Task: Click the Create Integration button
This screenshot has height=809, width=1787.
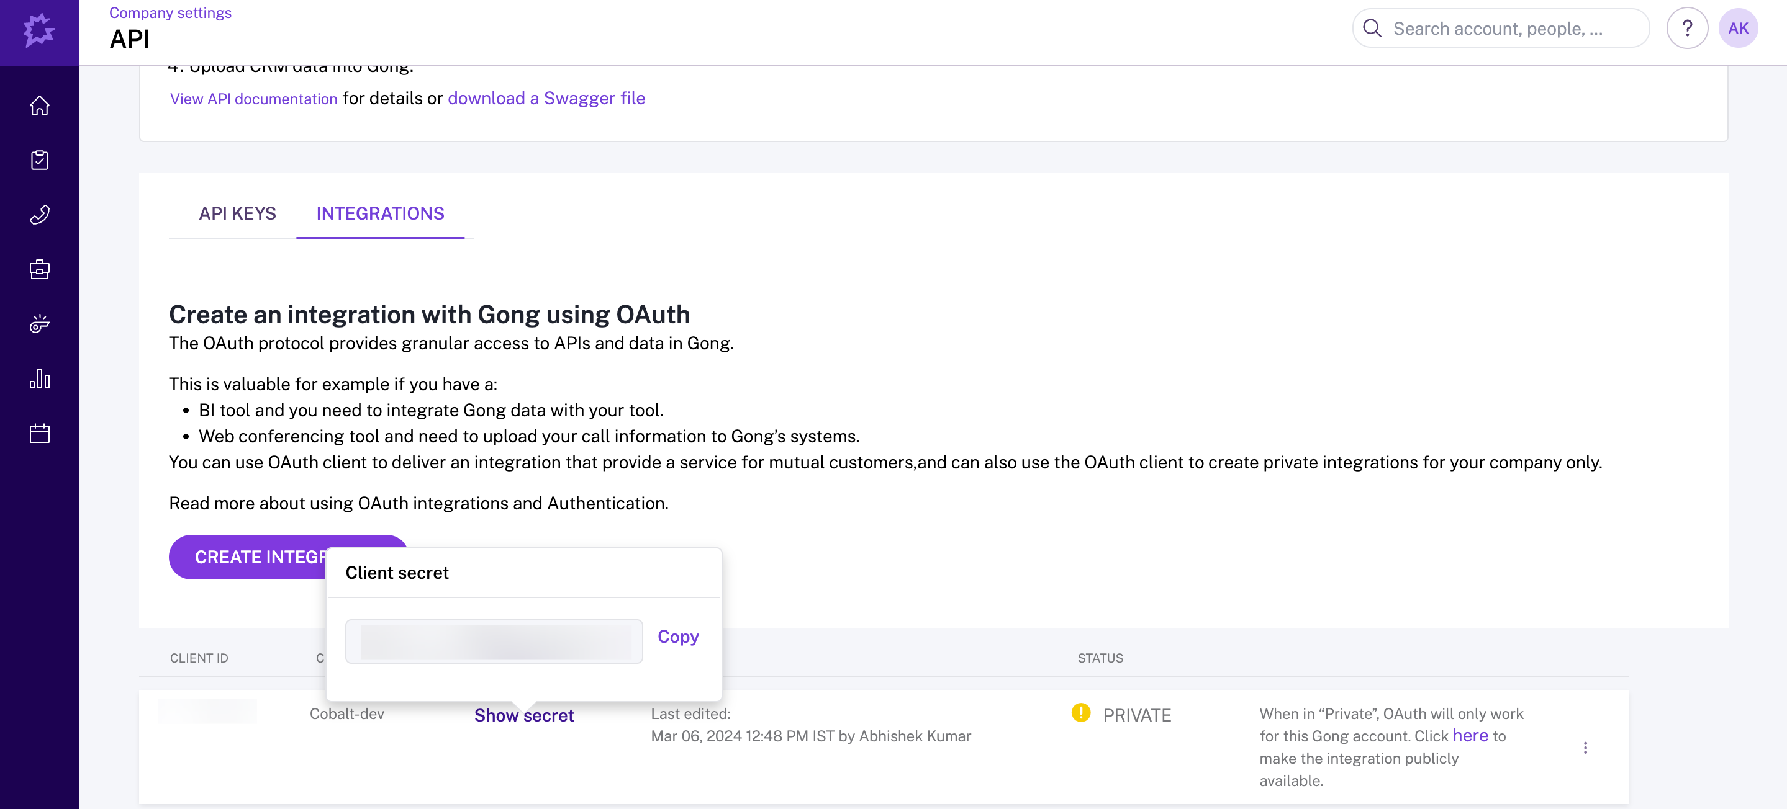Action: pyautogui.click(x=250, y=556)
